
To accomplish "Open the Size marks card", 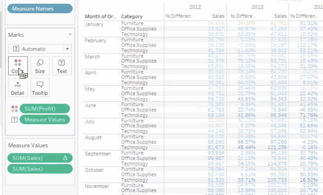I will pyautogui.click(x=40, y=66).
